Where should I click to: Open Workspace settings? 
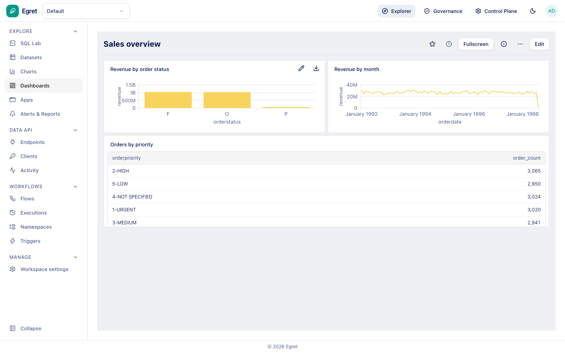44,269
